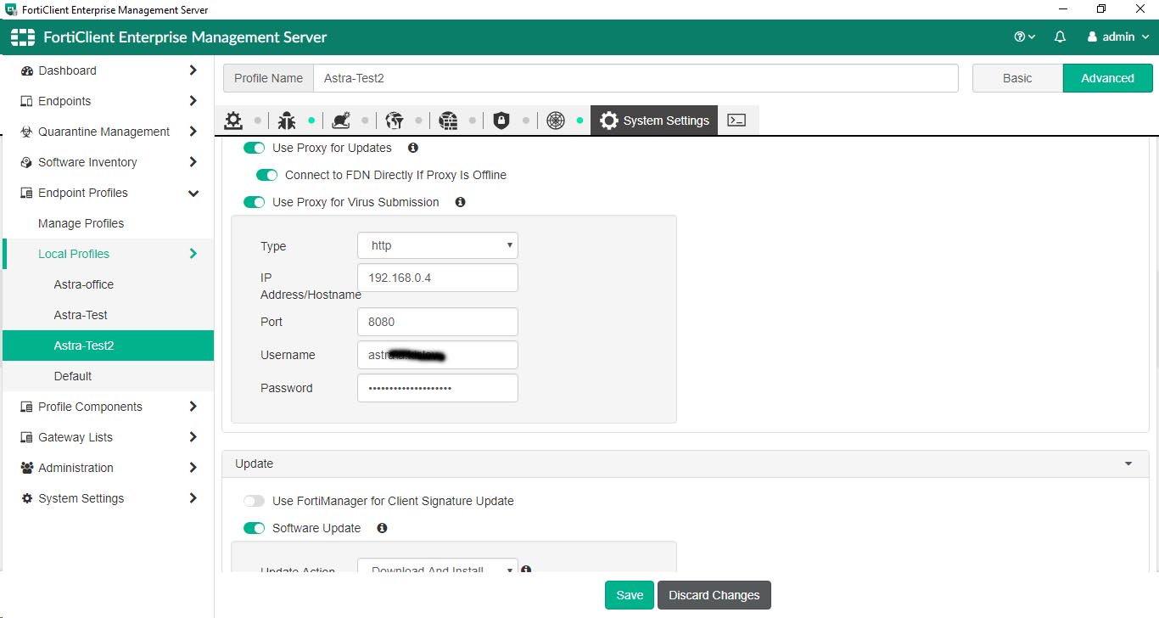The image size is (1159, 618).
Task: Disable Use Proxy for Updates
Action: (254, 147)
